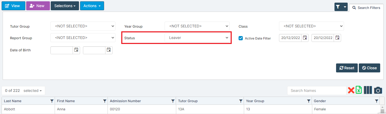Image resolution: width=386 pixels, height=114 pixels.
Task: Switch to the Search Filters tab
Action: tap(366, 8)
